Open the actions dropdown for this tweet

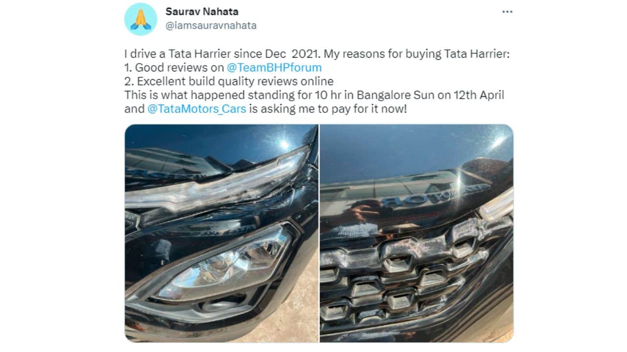pyautogui.click(x=506, y=11)
